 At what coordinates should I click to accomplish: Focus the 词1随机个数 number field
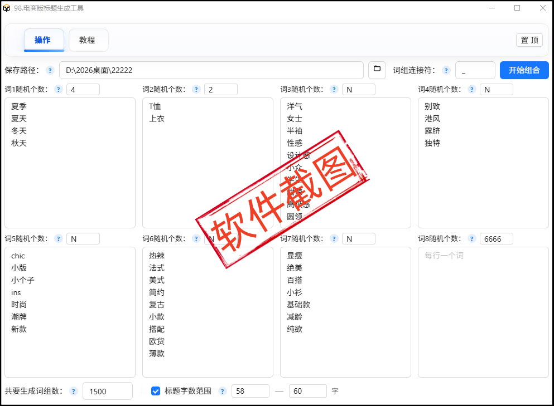click(83, 90)
